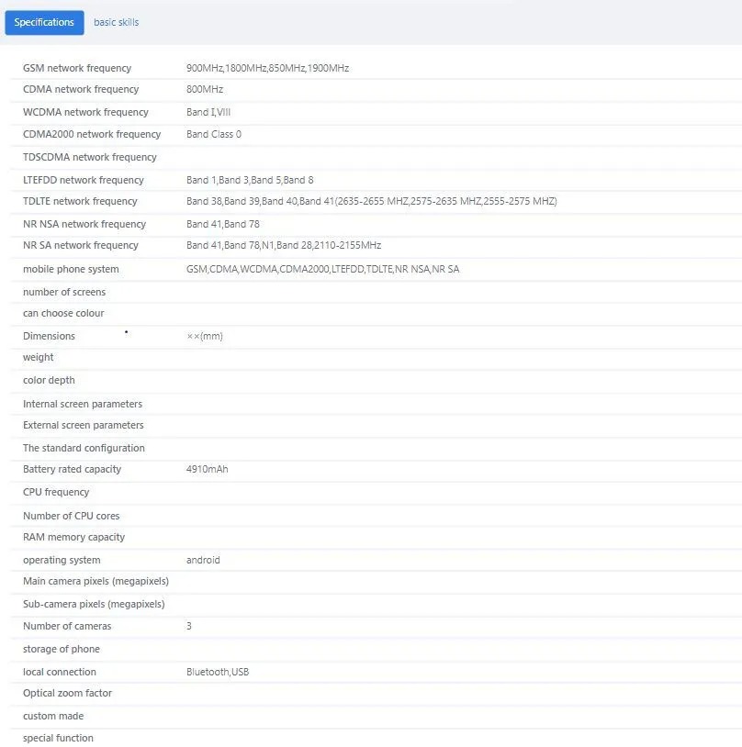The width and height of the screenshot is (742, 747).
Task: Click the 800MHz CDMA frequency value
Action: (x=205, y=89)
